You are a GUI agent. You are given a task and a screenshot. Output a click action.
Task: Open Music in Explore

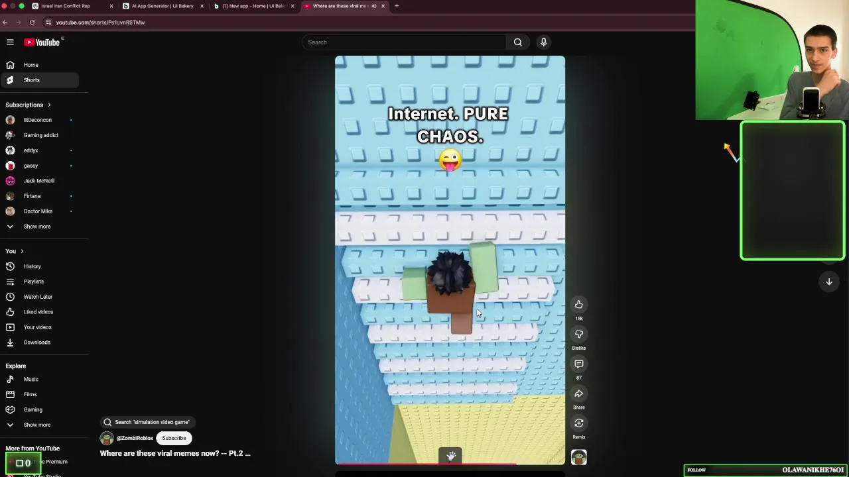tap(40, 380)
